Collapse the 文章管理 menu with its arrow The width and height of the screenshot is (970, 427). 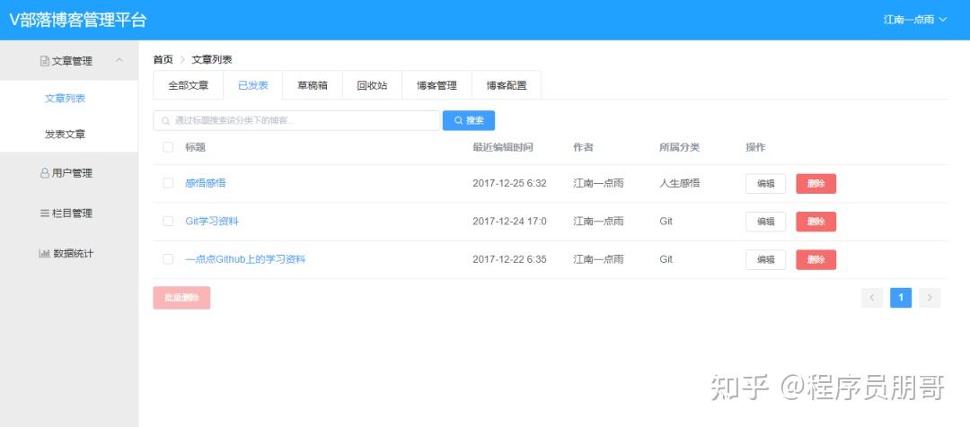pyautogui.click(x=119, y=60)
